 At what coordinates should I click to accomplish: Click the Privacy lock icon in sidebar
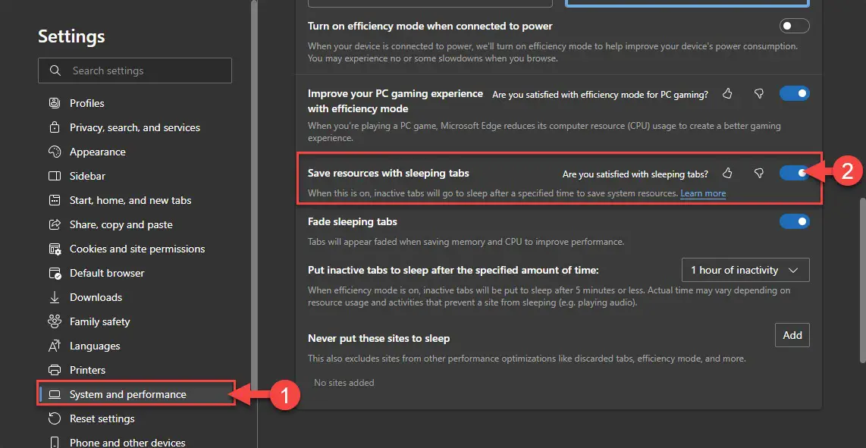point(55,127)
